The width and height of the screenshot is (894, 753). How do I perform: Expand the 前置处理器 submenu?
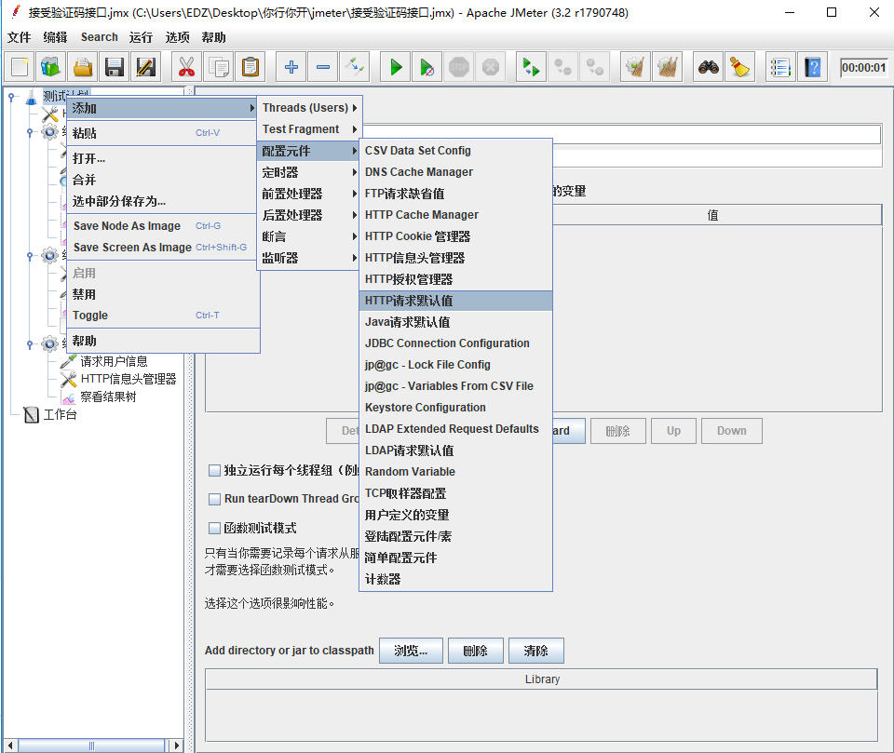pyautogui.click(x=308, y=194)
